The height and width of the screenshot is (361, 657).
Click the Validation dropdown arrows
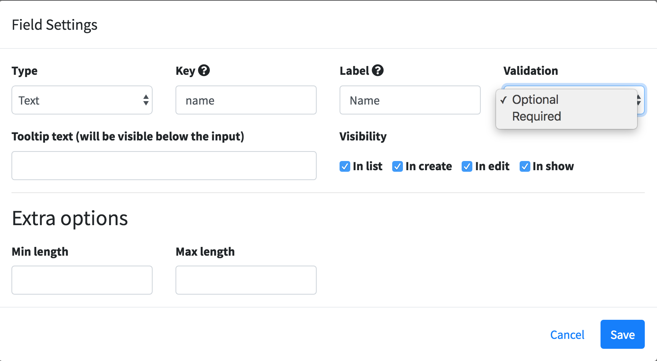point(639,100)
